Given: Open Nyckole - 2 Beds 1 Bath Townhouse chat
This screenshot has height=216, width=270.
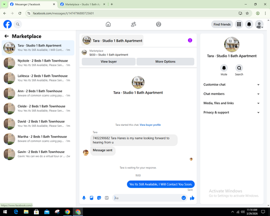Looking at the screenshot, I should [x=38, y=63].
